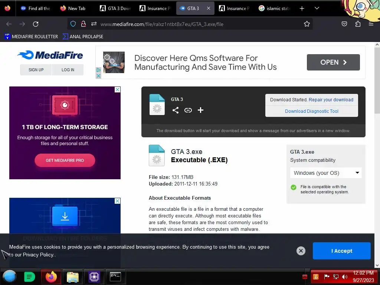Open the Extensions puzzle icon
Screen dimensions: 380x285
358,24
